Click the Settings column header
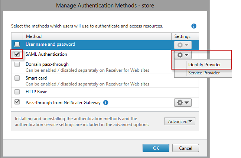Screen dimensions: 241x158 [x=182, y=36]
